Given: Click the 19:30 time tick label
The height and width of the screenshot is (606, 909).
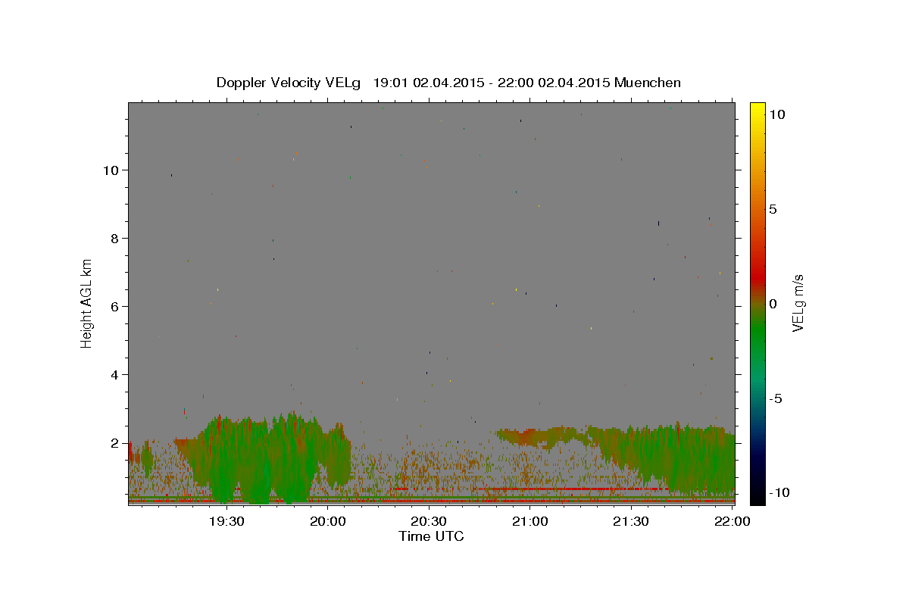Looking at the screenshot, I should 226,521.
